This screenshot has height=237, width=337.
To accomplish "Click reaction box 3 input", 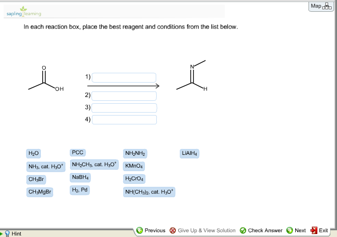I will pyautogui.click(x=124, y=108).
